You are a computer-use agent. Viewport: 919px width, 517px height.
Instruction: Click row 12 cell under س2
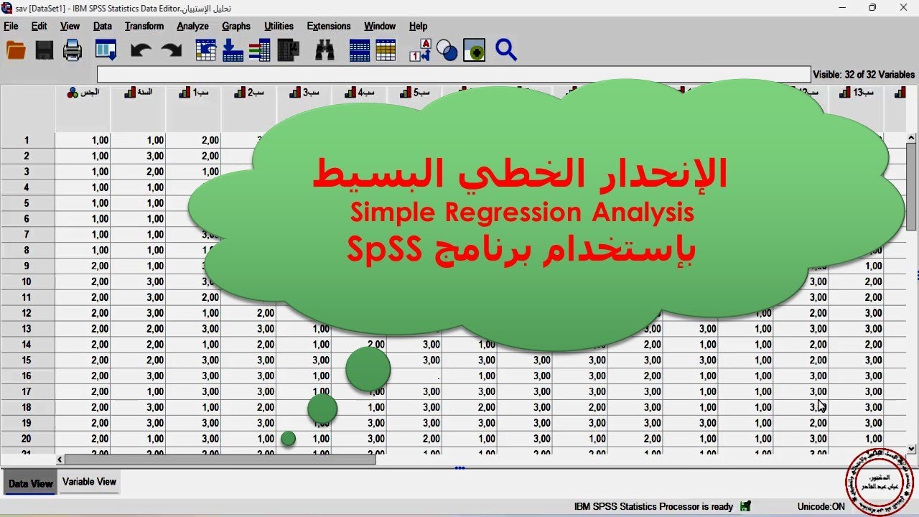[248, 313]
